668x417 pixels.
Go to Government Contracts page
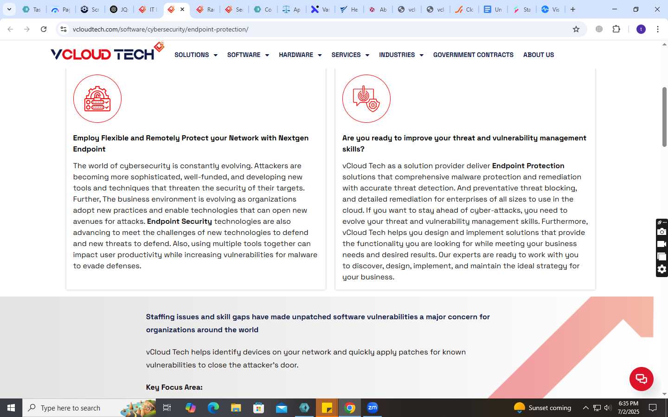tap(473, 55)
